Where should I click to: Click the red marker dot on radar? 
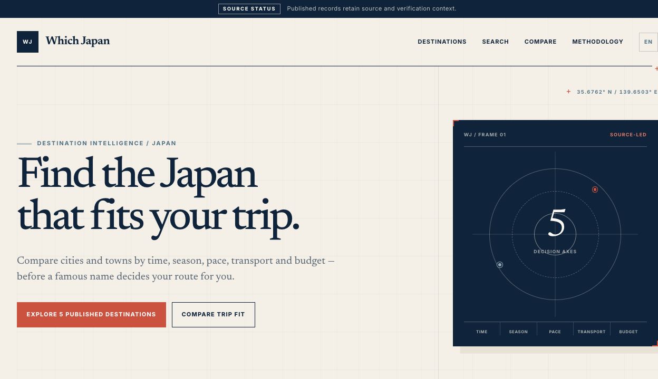pyautogui.click(x=595, y=189)
